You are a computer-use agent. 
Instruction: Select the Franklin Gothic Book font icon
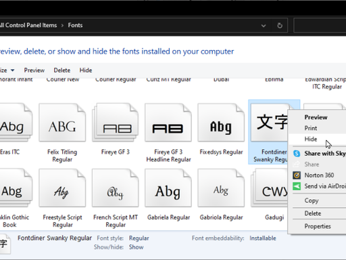point(16,188)
